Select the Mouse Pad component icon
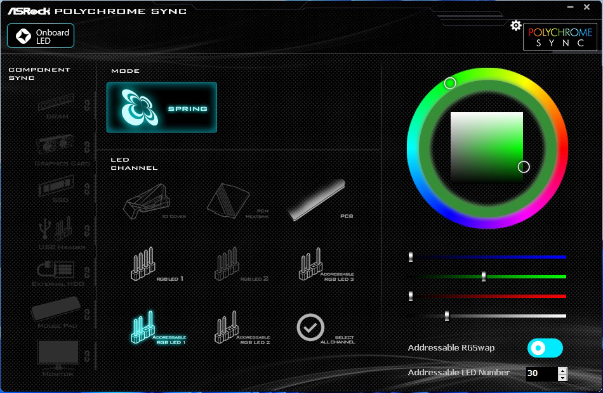The image size is (603, 393). coord(56,308)
